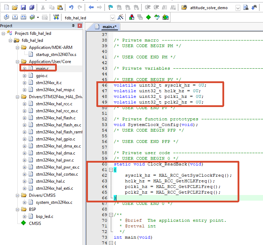Screen dimensions: 263x245
Task: Place the cursor on the sysclk_hz declaration line 46
Action: [160, 85]
